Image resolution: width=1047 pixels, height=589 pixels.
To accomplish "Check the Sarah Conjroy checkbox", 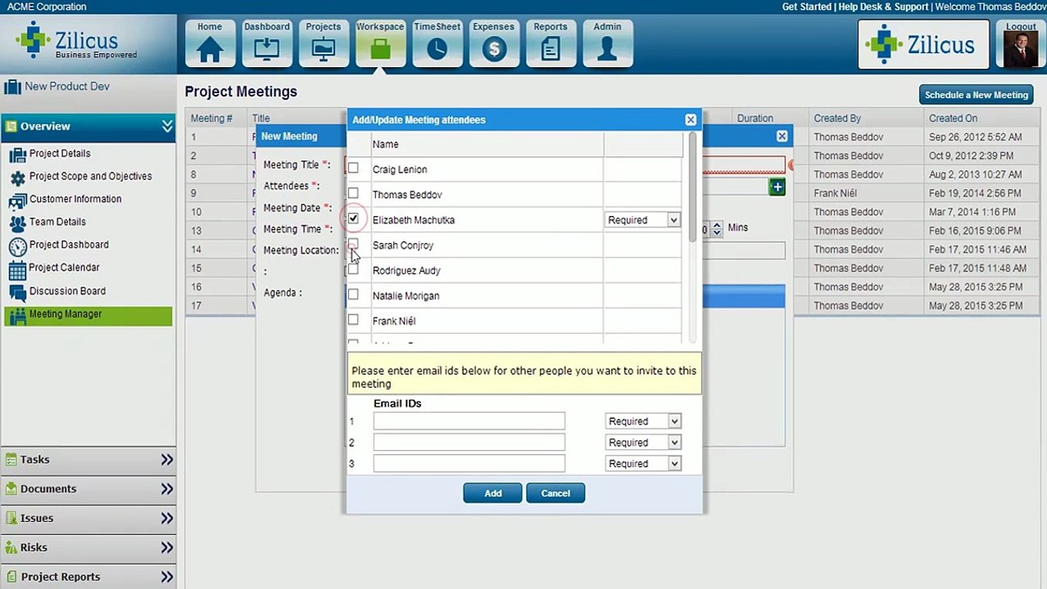I will (353, 245).
